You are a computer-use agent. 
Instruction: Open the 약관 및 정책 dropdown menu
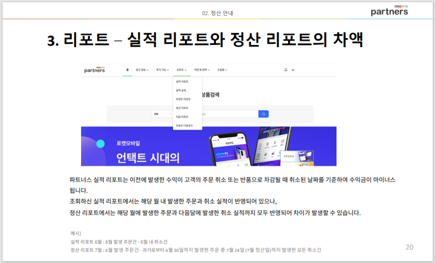point(202,70)
